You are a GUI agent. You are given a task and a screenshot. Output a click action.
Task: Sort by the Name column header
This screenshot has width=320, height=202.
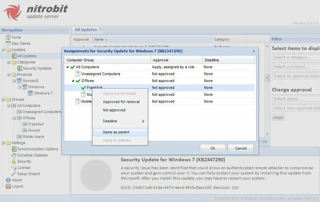point(152,39)
